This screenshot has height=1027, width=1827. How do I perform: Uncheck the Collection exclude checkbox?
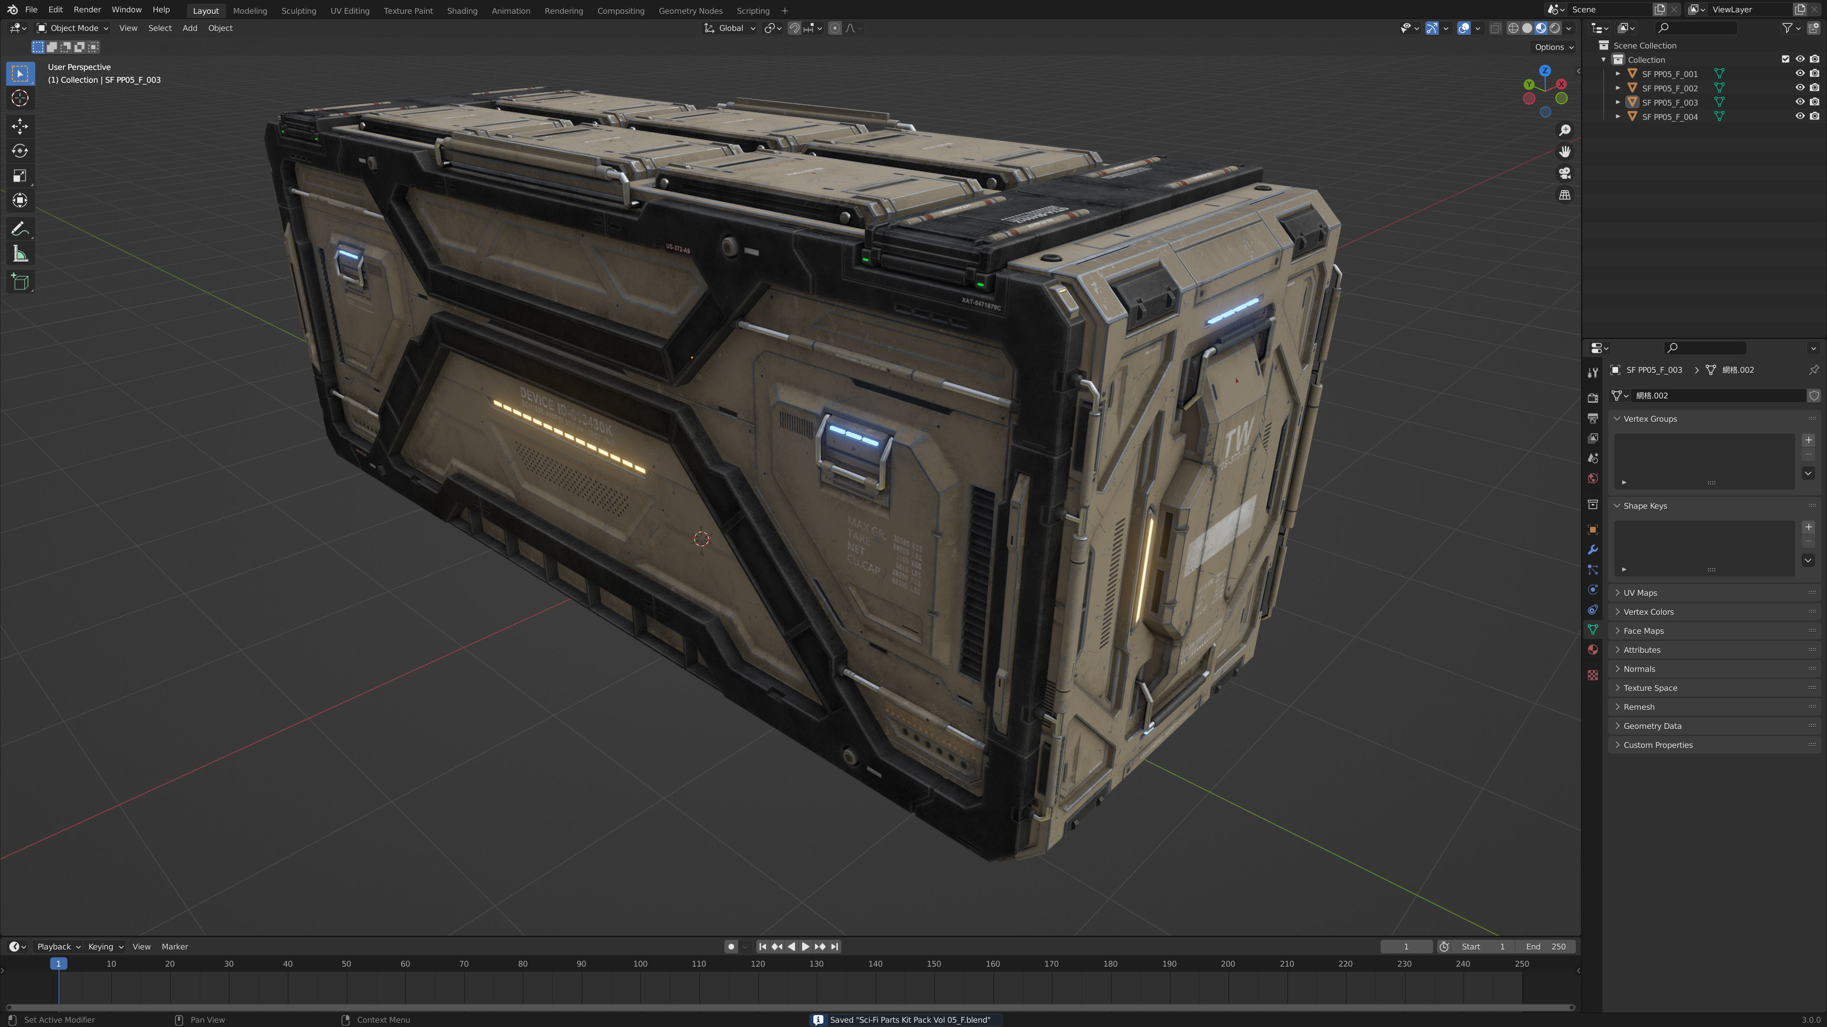pyautogui.click(x=1785, y=59)
